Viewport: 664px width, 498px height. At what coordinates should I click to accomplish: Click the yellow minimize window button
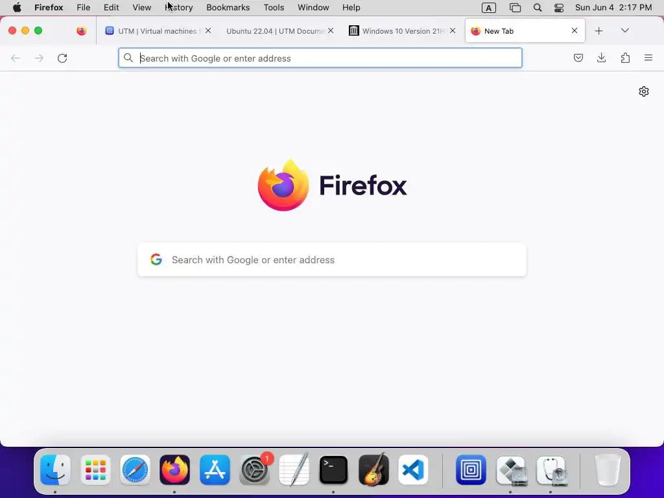[25, 30]
